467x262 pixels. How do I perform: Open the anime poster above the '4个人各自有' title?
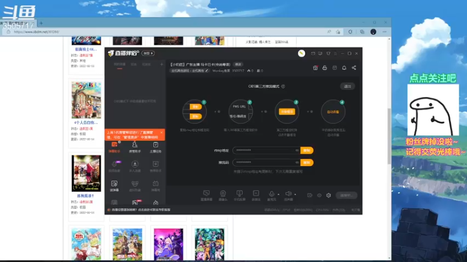pos(86,100)
